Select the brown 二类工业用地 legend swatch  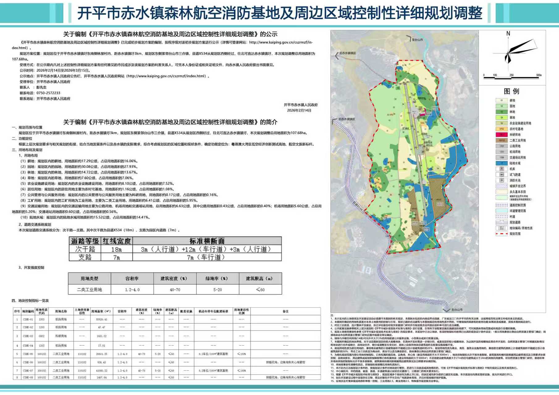pos(502,140)
